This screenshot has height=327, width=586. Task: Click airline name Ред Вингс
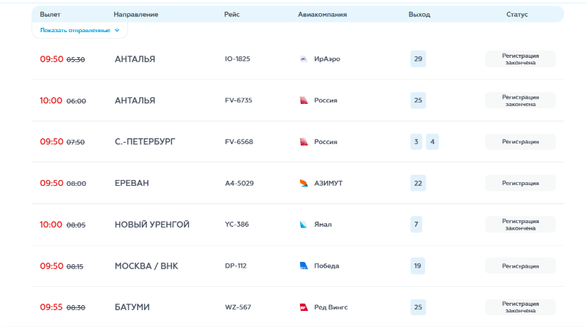[331, 307]
